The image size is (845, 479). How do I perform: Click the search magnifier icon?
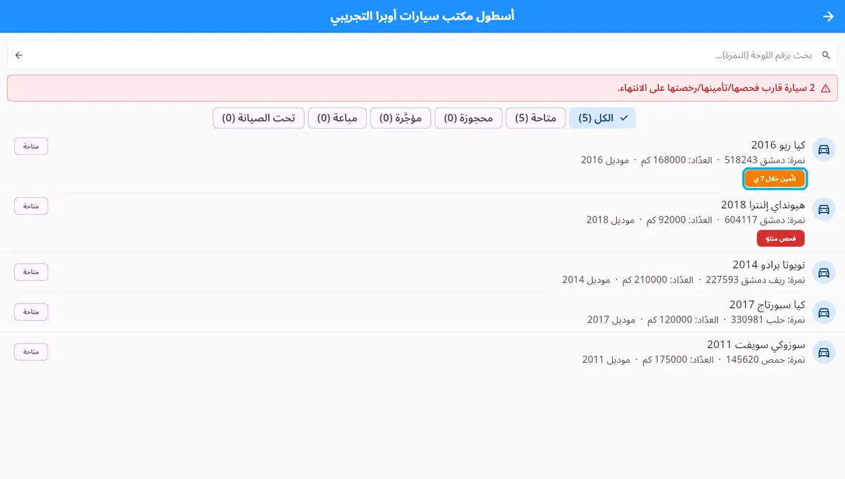pos(826,55)
